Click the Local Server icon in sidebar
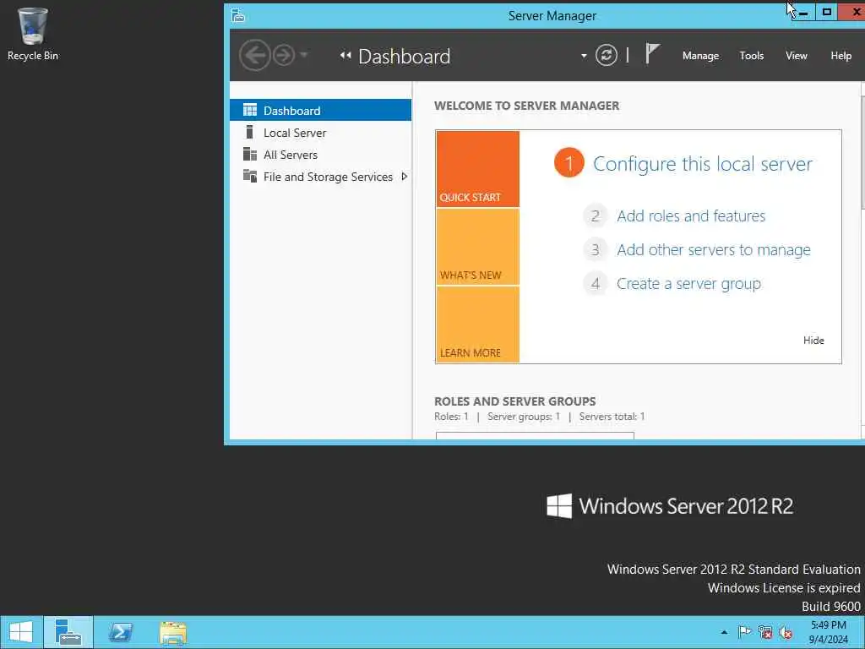865x649 pixels. coord(249,132)
